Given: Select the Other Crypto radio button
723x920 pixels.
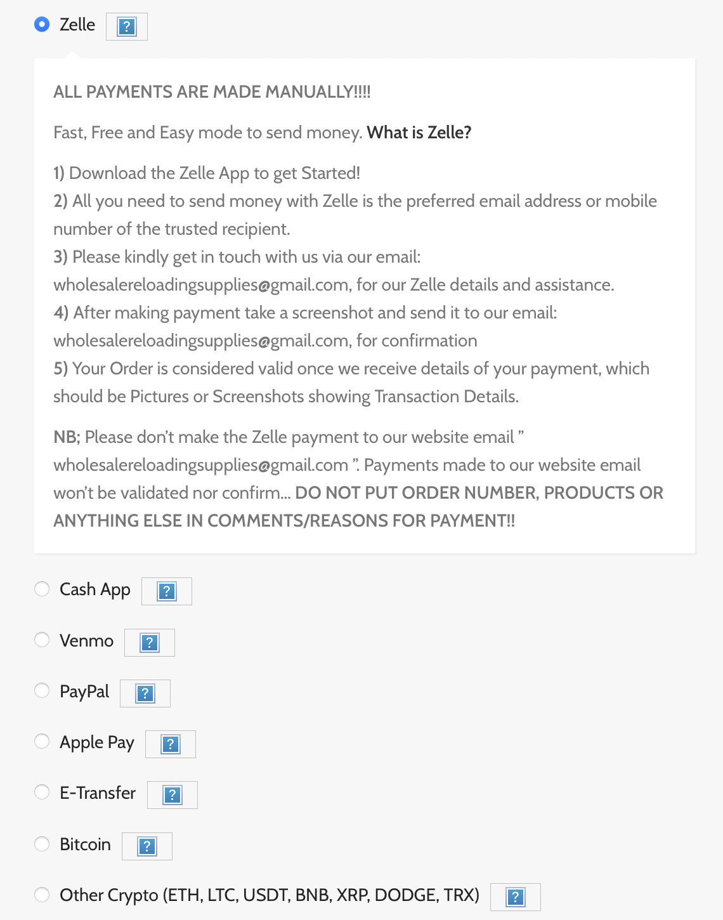Looking at the screenshot, I should 42,895.
